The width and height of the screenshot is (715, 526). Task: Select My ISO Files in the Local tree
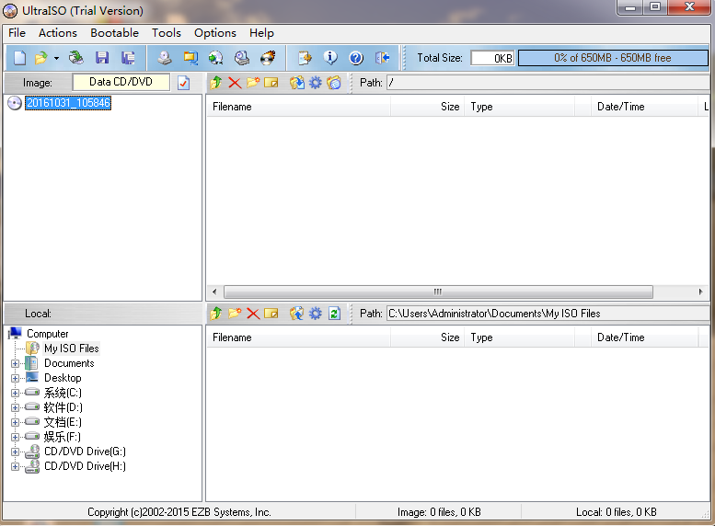72,349
